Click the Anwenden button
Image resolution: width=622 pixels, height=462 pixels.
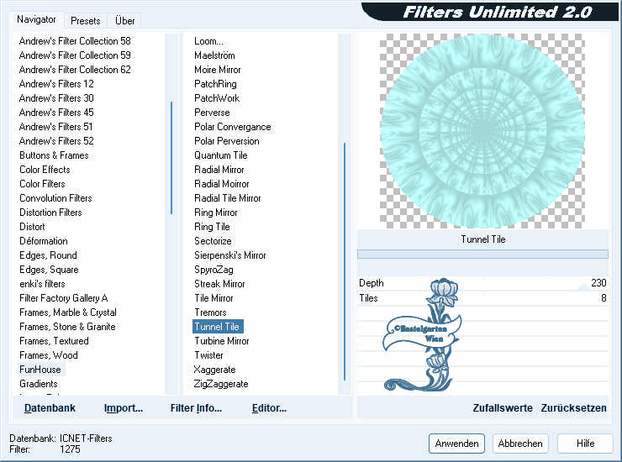point(456,444)
